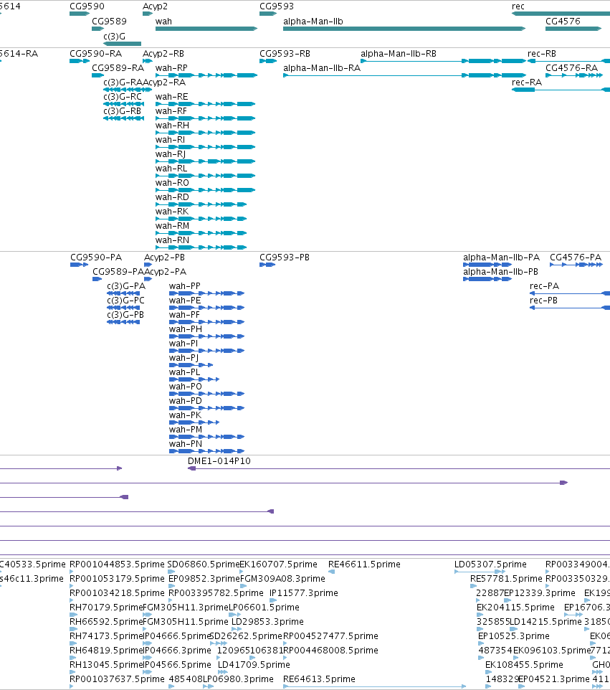Select the wah-PL protein feature
This screenshot has width=610, height=690.
click(x=194, y=379)
